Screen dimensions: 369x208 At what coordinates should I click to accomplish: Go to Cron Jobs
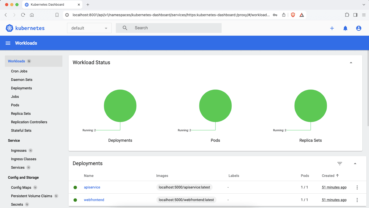19,71
